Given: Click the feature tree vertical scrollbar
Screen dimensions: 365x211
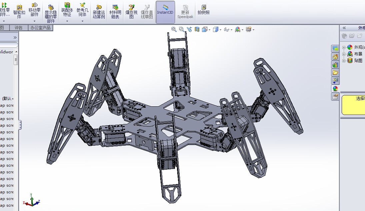Looking at the screenshot, I should (16, 60).
